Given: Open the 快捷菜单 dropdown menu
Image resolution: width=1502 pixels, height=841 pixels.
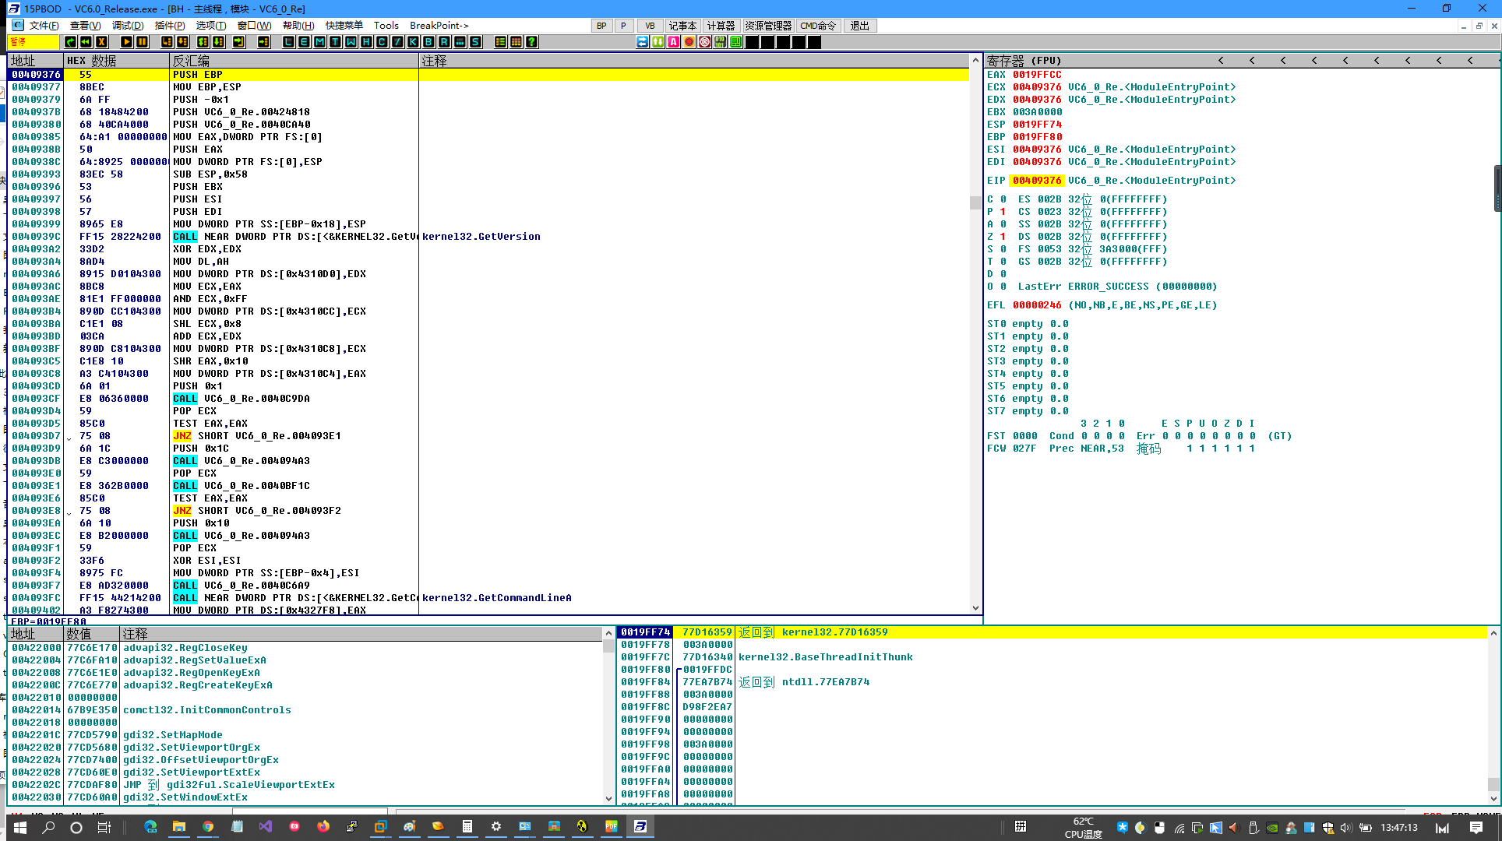Looking at the screenshot, I should pyautogui.click(x=344, y=26).
